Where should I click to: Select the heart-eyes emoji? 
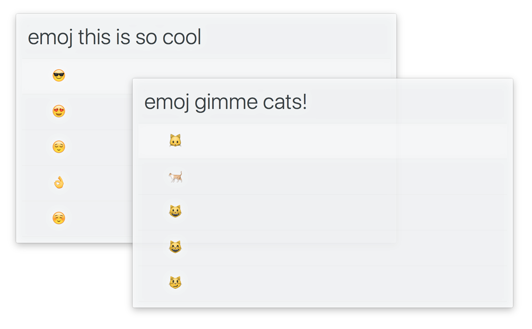click(59, 111)
